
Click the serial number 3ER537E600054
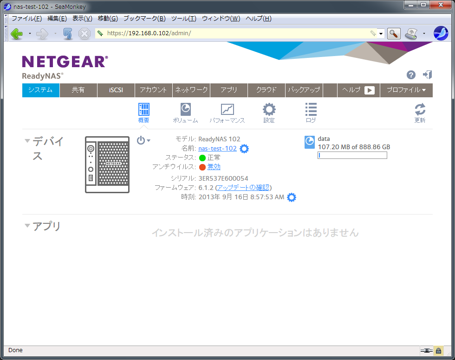[x=223, y=178]
